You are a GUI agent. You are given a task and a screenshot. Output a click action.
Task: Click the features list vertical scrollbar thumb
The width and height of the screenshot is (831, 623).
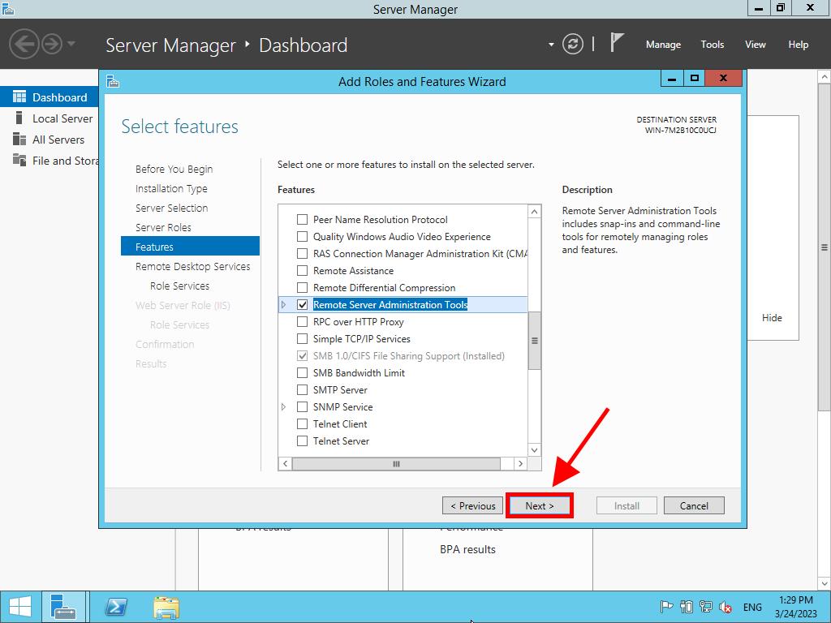tap(534, 340)
